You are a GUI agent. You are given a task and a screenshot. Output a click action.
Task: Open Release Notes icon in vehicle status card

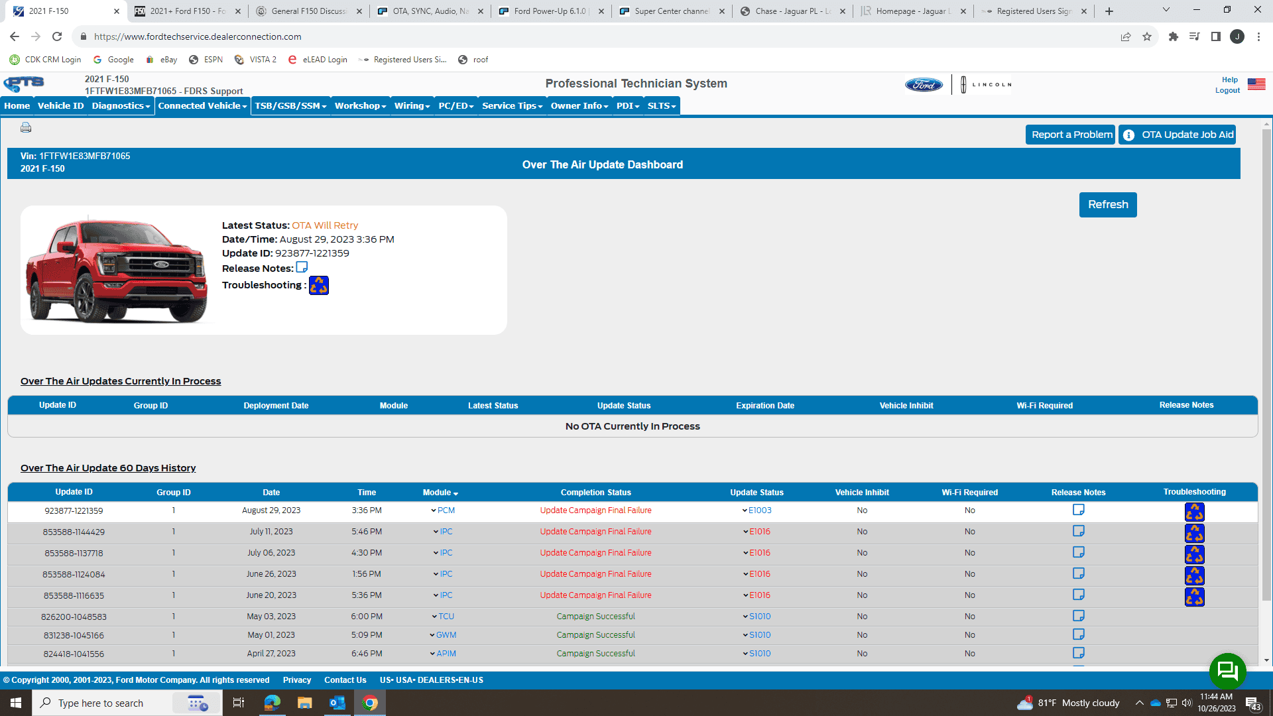[302, 267]
